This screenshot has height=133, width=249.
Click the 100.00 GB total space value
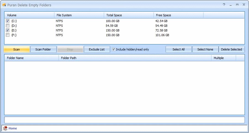113,21
